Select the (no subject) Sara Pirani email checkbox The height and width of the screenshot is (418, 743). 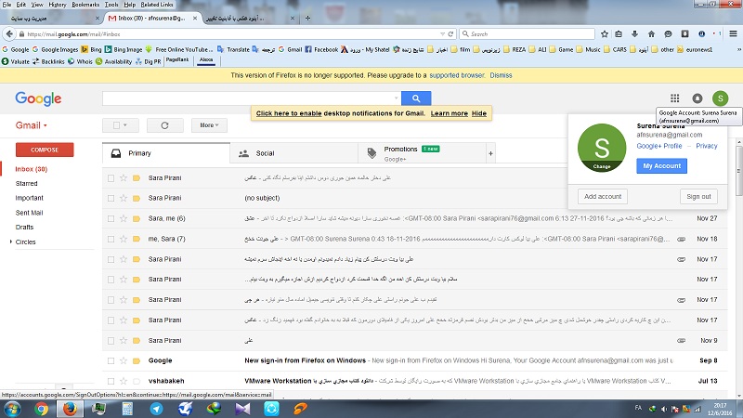click(x=111, y=198)
